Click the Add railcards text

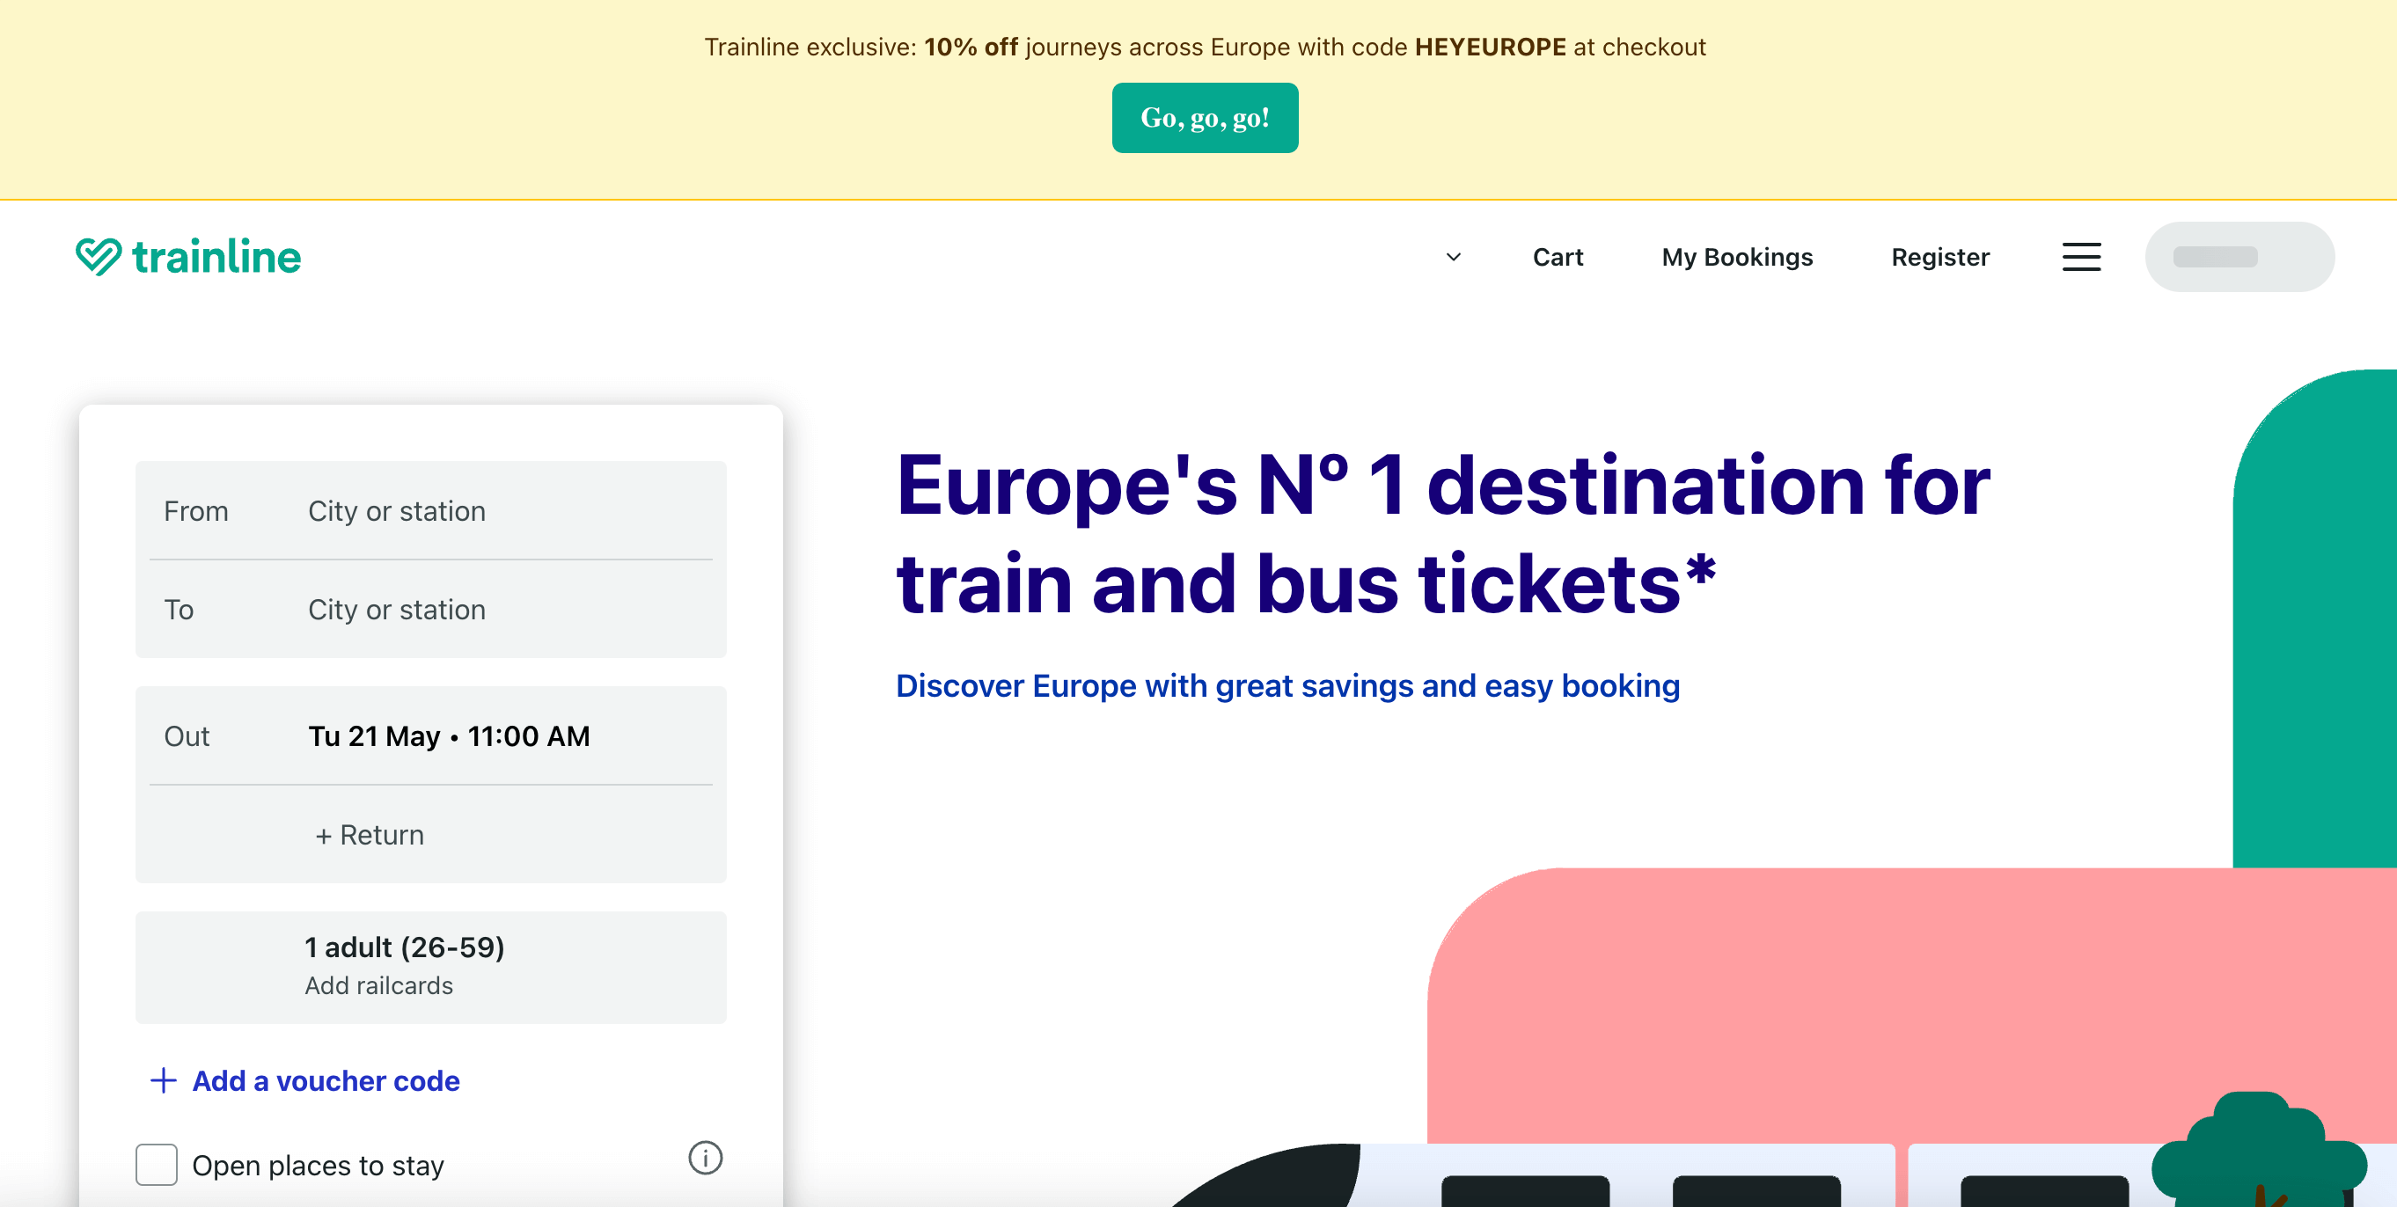point(378,985)
